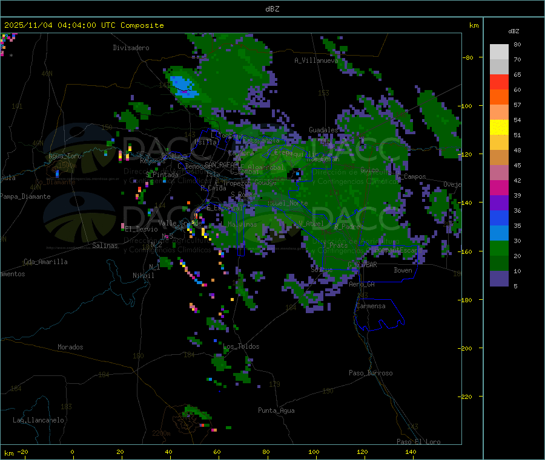Select the orange 60 dBZ legend swatch
This screenshot has height=460, width=545.
tap(499, 97)
